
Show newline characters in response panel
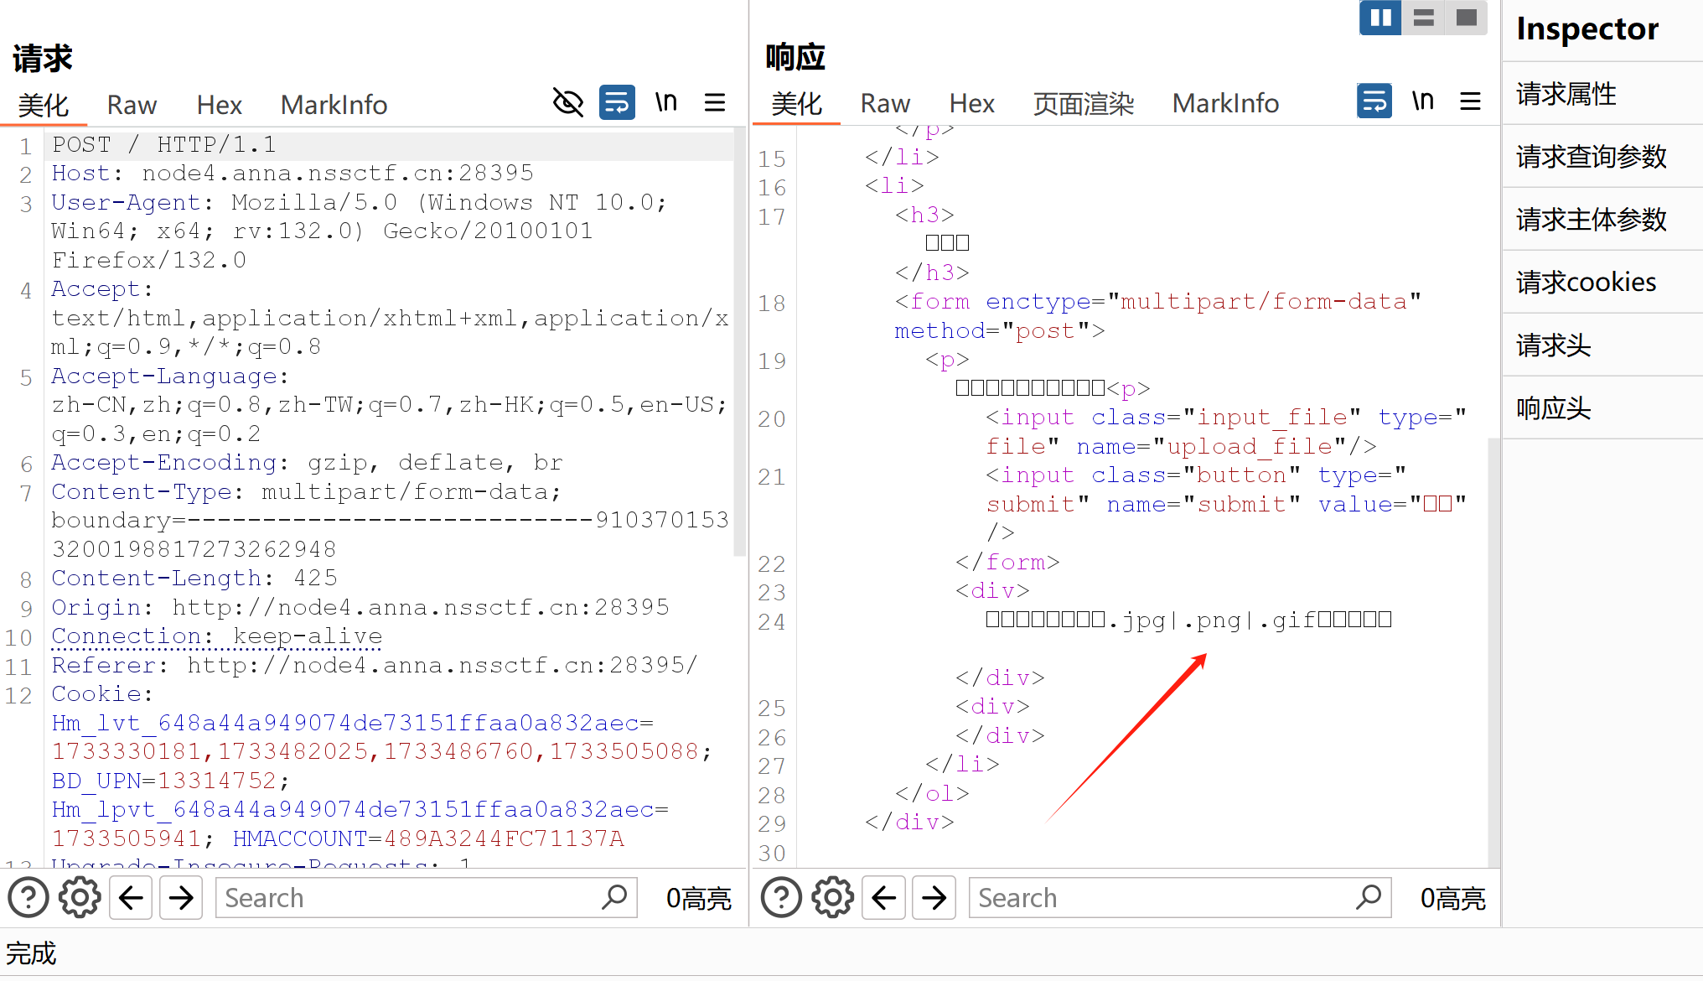1422,101
